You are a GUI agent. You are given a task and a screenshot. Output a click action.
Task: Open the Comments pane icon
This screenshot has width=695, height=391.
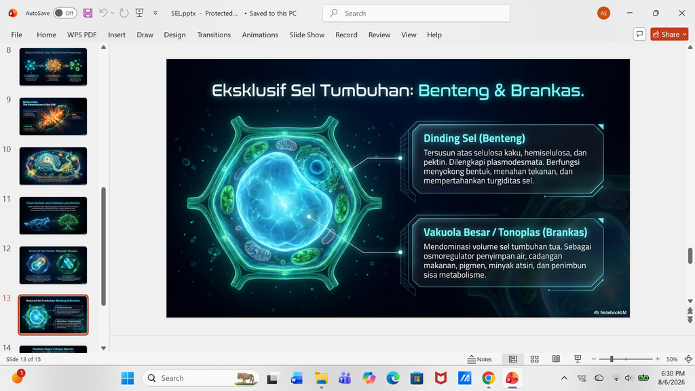[x=639, y=34]
